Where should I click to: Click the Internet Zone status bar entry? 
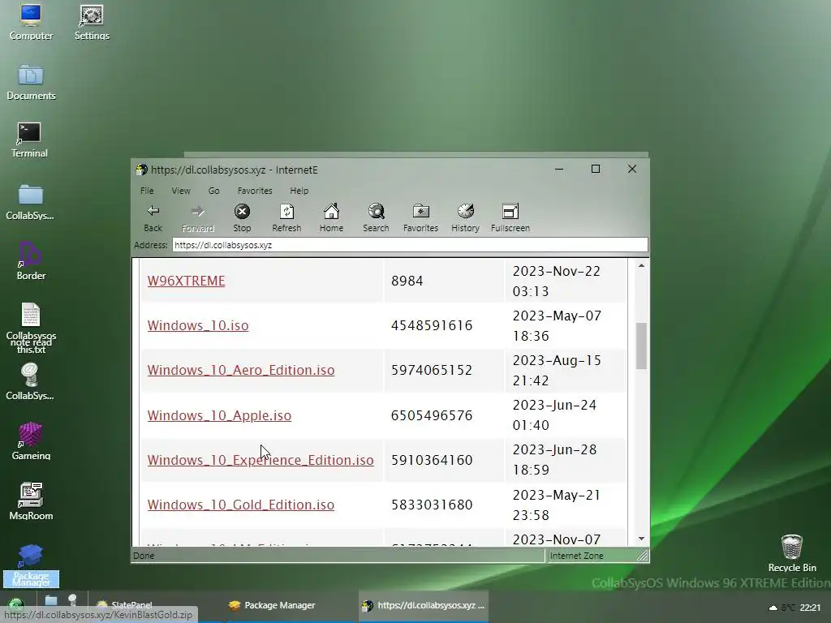point(577,556)
